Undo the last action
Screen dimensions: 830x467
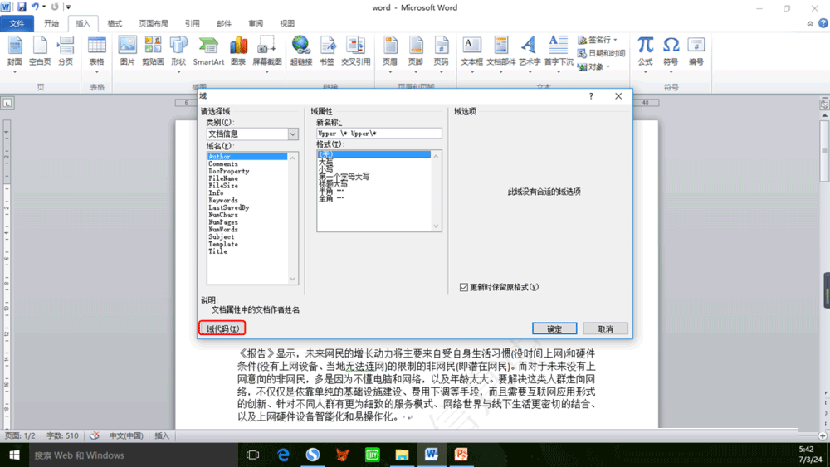[35, 7]
